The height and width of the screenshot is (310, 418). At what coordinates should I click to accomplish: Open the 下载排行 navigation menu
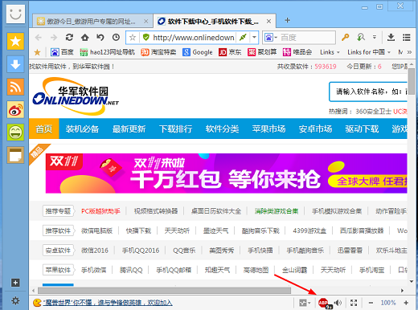coord(175,129)
